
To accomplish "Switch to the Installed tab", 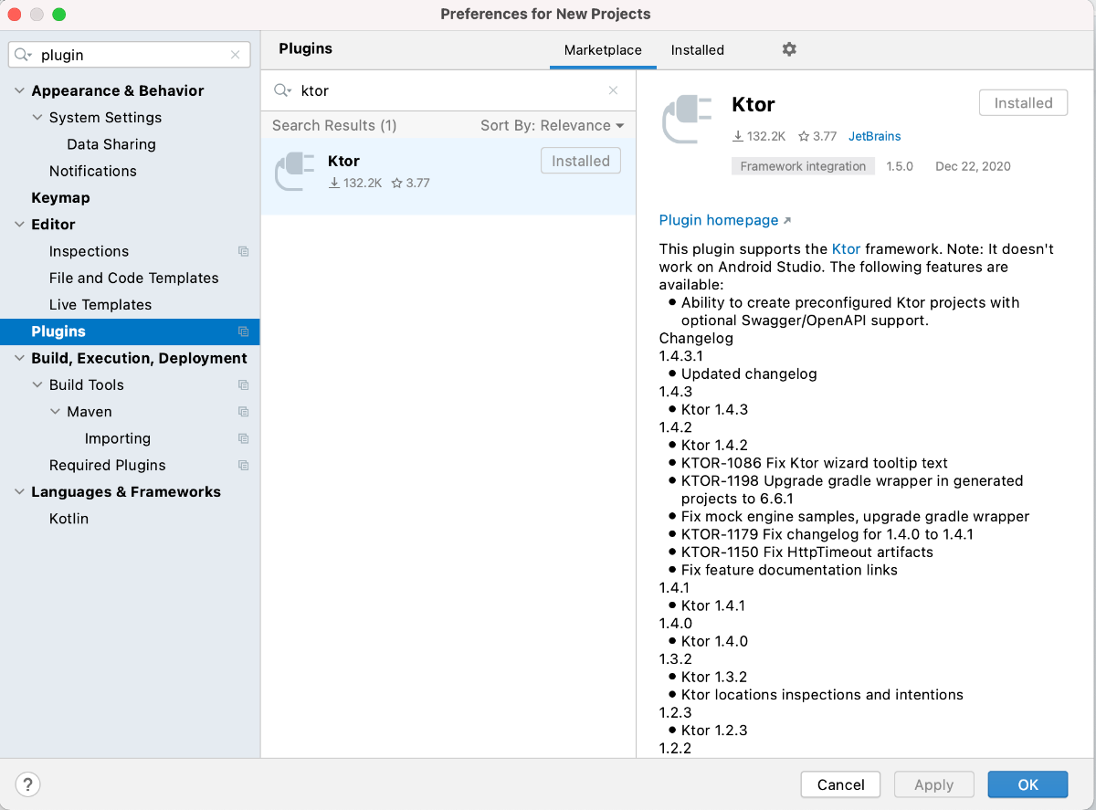I will click(698, 50).
